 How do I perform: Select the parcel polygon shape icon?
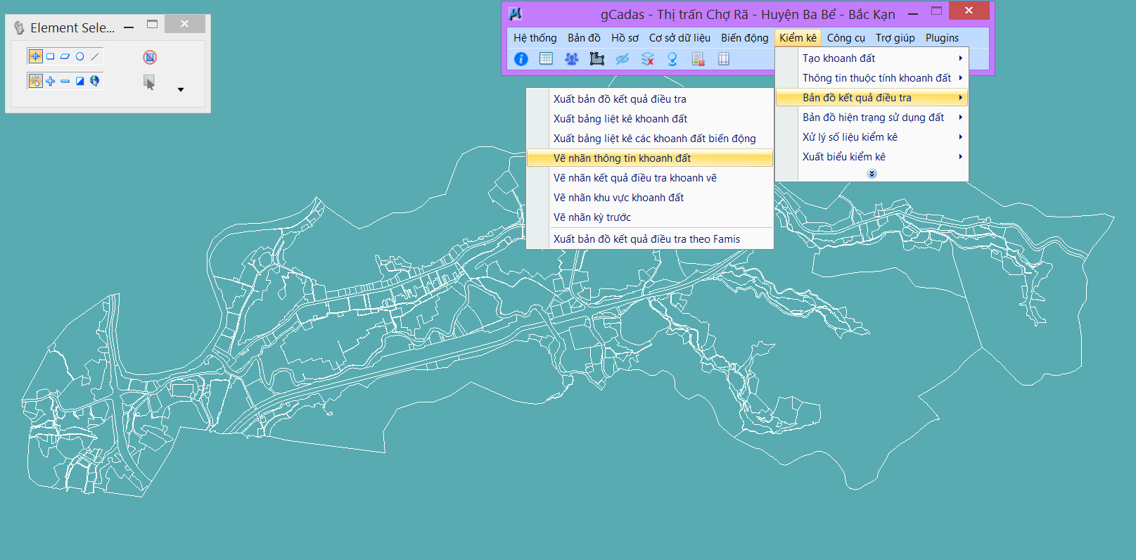pos(597,59)
